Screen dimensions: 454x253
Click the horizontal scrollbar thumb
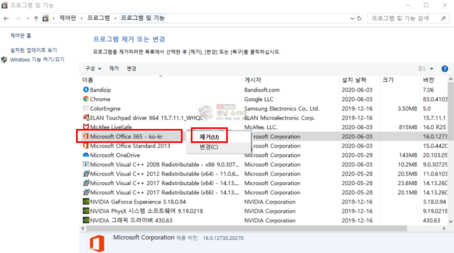pos(246,228)
